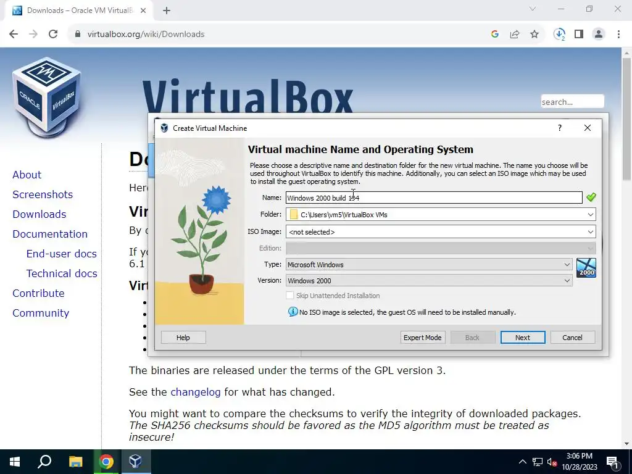This screenshot has width=632, height=474.
Task: Expand the Folder dropdown
Action: tap(591, 214)
